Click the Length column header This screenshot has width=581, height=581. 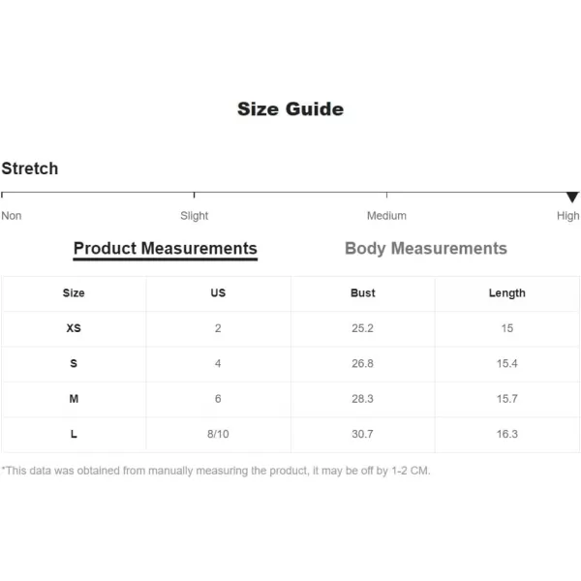pos(506,293)
